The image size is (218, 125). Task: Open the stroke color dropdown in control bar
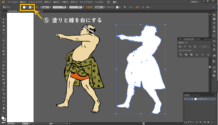(x=33, y=7)
